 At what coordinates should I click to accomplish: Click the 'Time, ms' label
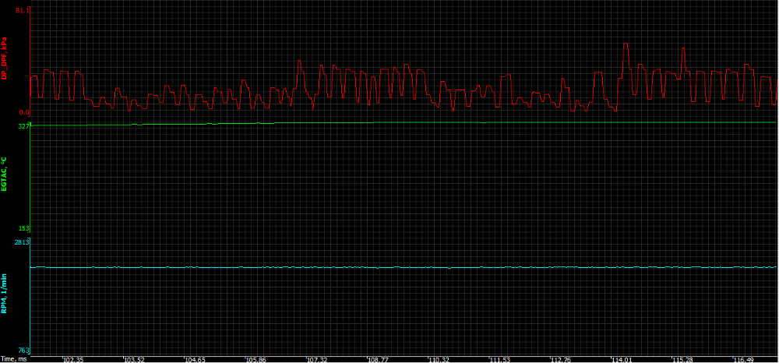(13, 359)
